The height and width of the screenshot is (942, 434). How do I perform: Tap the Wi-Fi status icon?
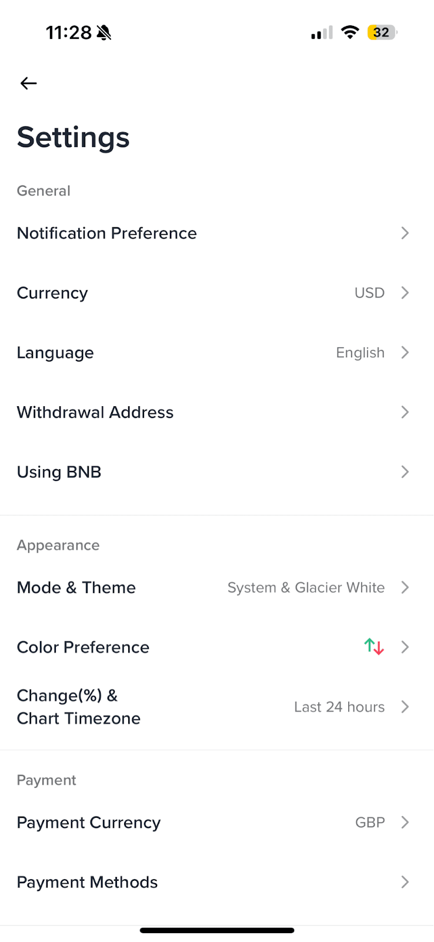(350, 32)
